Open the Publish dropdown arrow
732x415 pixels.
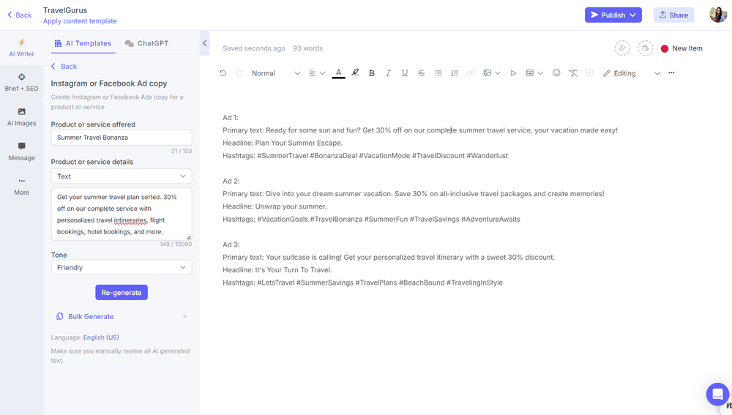[x=633, y=15]
